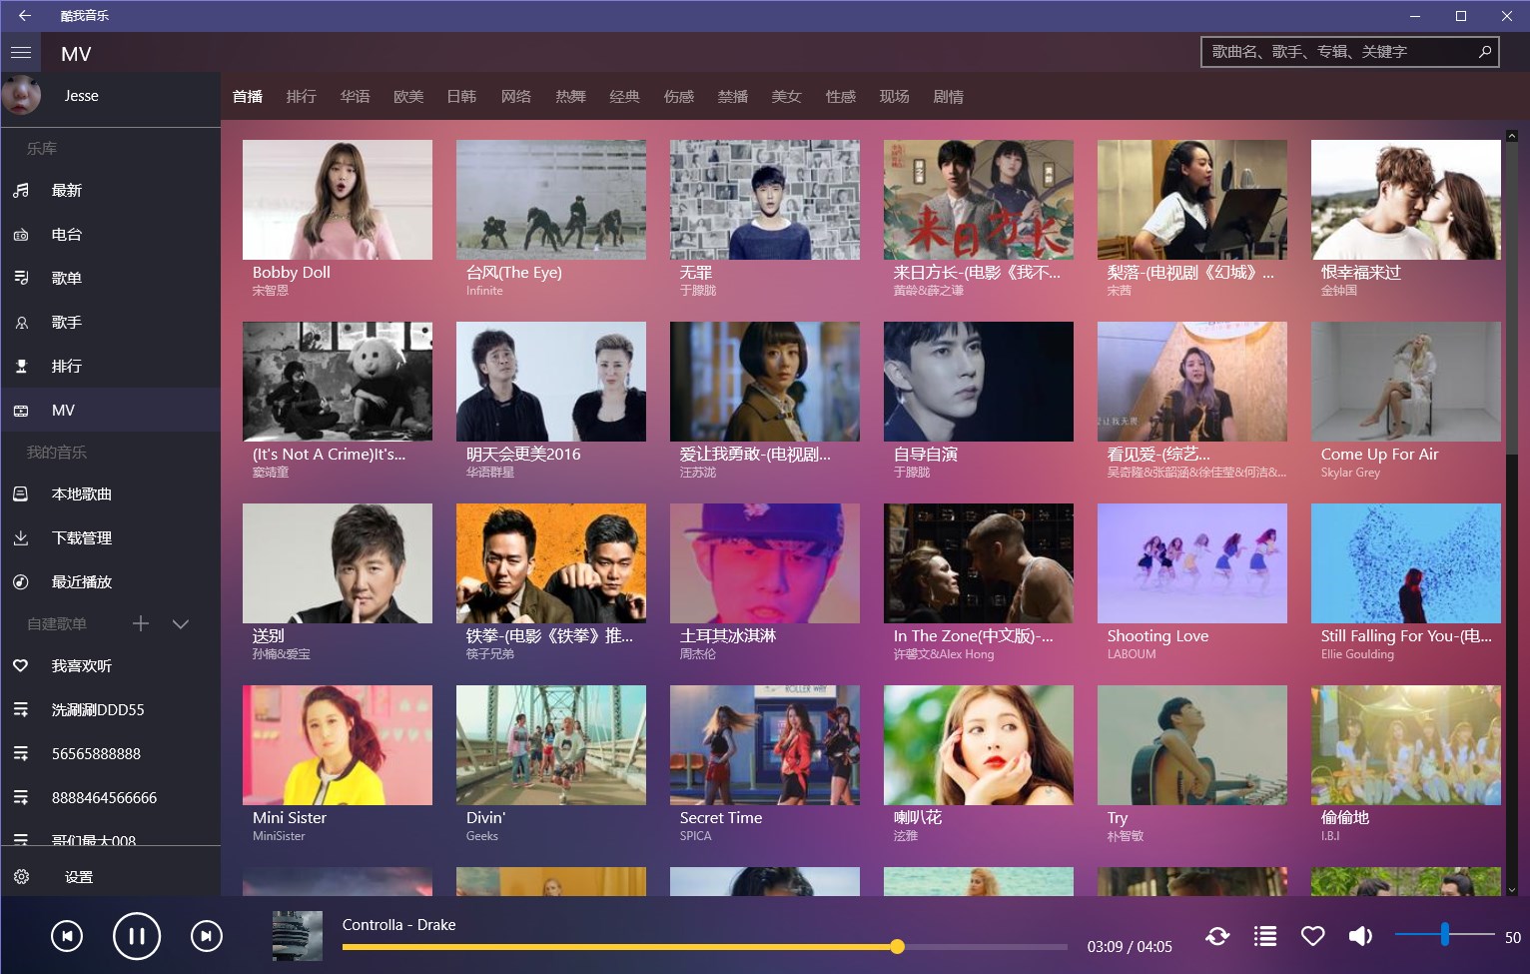
Task: Click the song progress bar handle
Action: click(897, 946)
